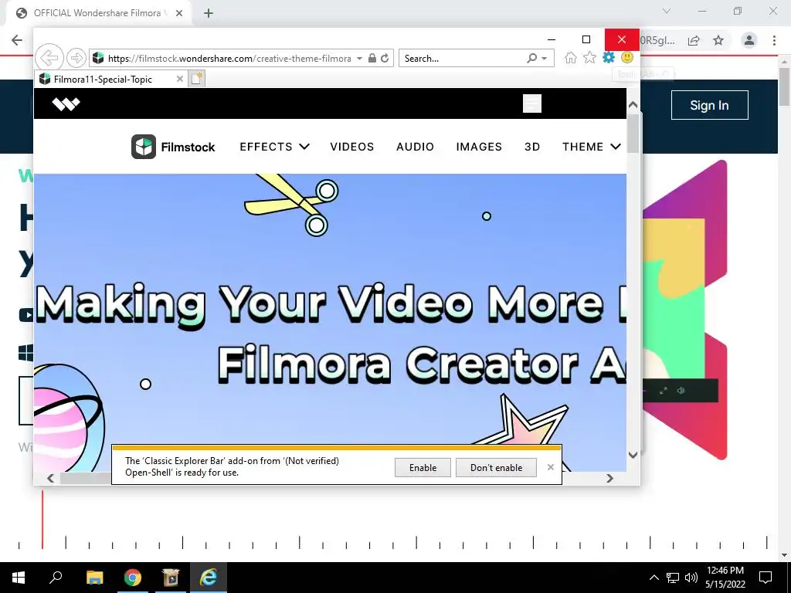Refresh the page in Internet Explorer
The width and height of the screenshot is (791, 593).
point(385,58)
